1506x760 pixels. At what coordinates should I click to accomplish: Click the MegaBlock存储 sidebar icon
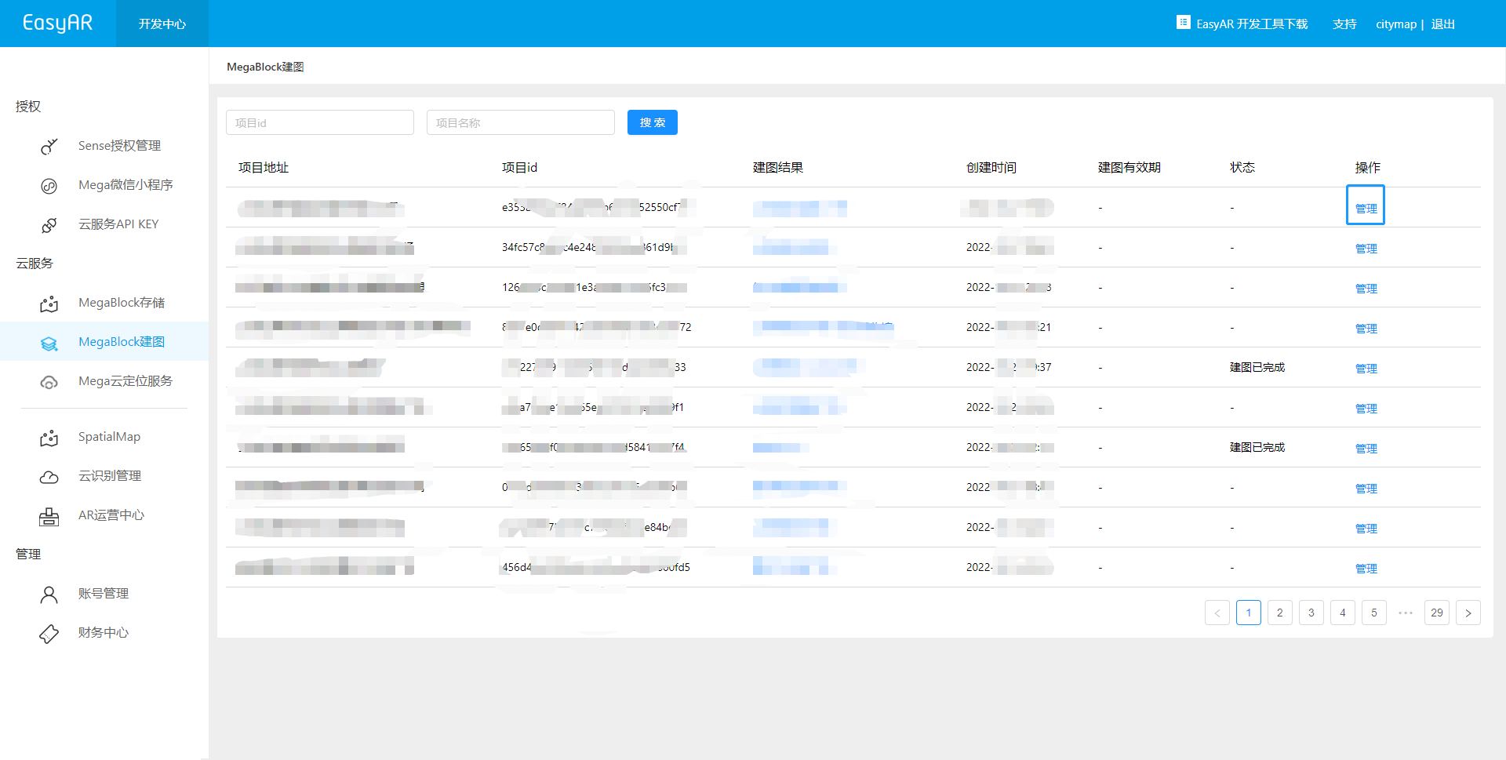coord(49,304)
